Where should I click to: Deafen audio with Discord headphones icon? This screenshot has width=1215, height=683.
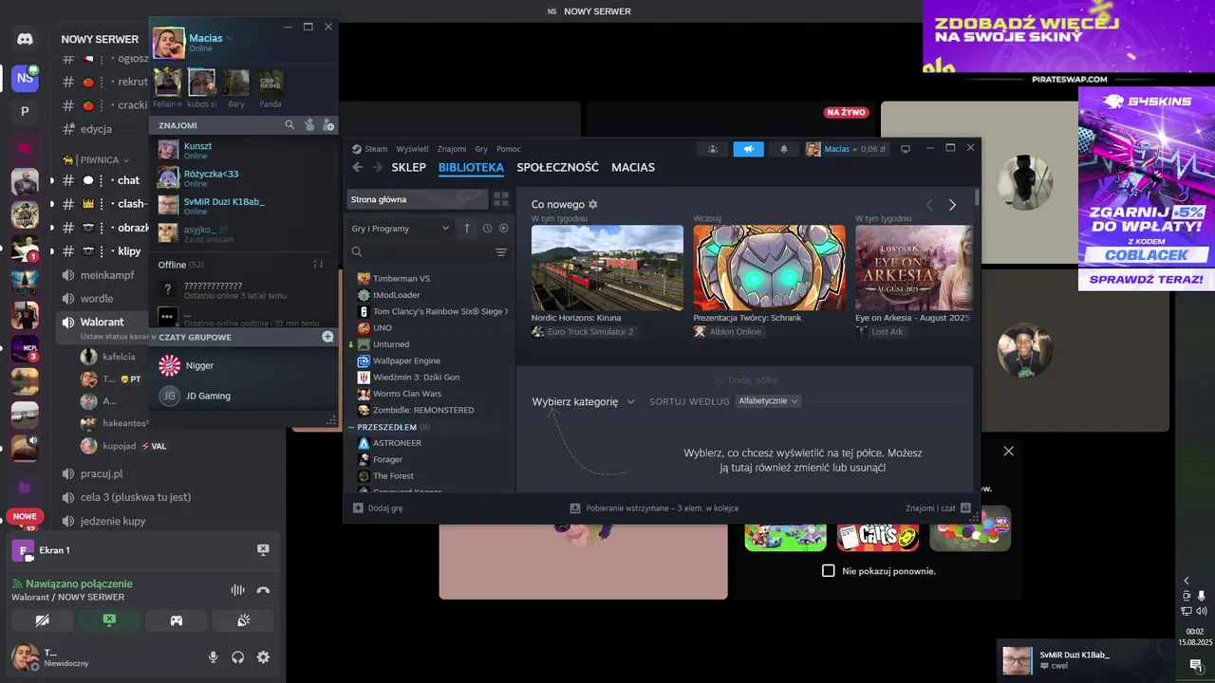238,657
